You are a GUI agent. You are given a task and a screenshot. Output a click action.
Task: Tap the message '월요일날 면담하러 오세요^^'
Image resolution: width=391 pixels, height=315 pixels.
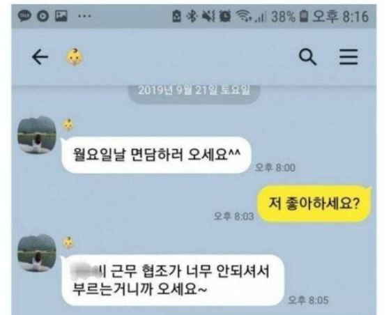156,155
